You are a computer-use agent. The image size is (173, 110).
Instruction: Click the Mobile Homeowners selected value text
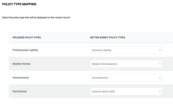(105, 64)
